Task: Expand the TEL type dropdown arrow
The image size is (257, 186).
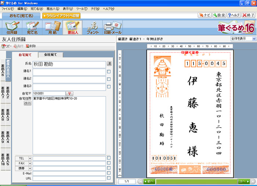Action: [x=30, y=158]
